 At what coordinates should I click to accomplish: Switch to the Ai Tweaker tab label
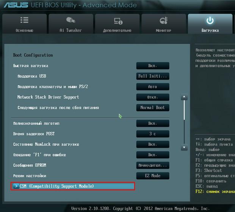[x=70, y=30]
